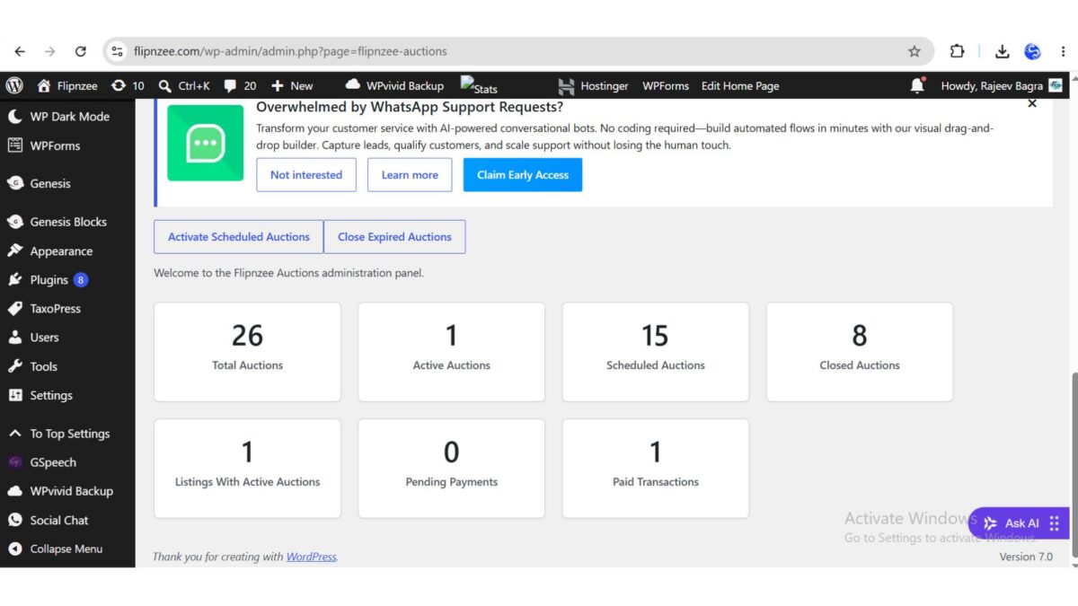
Task: Click the Total Auctions card
Action: click(x=248, y=352)
